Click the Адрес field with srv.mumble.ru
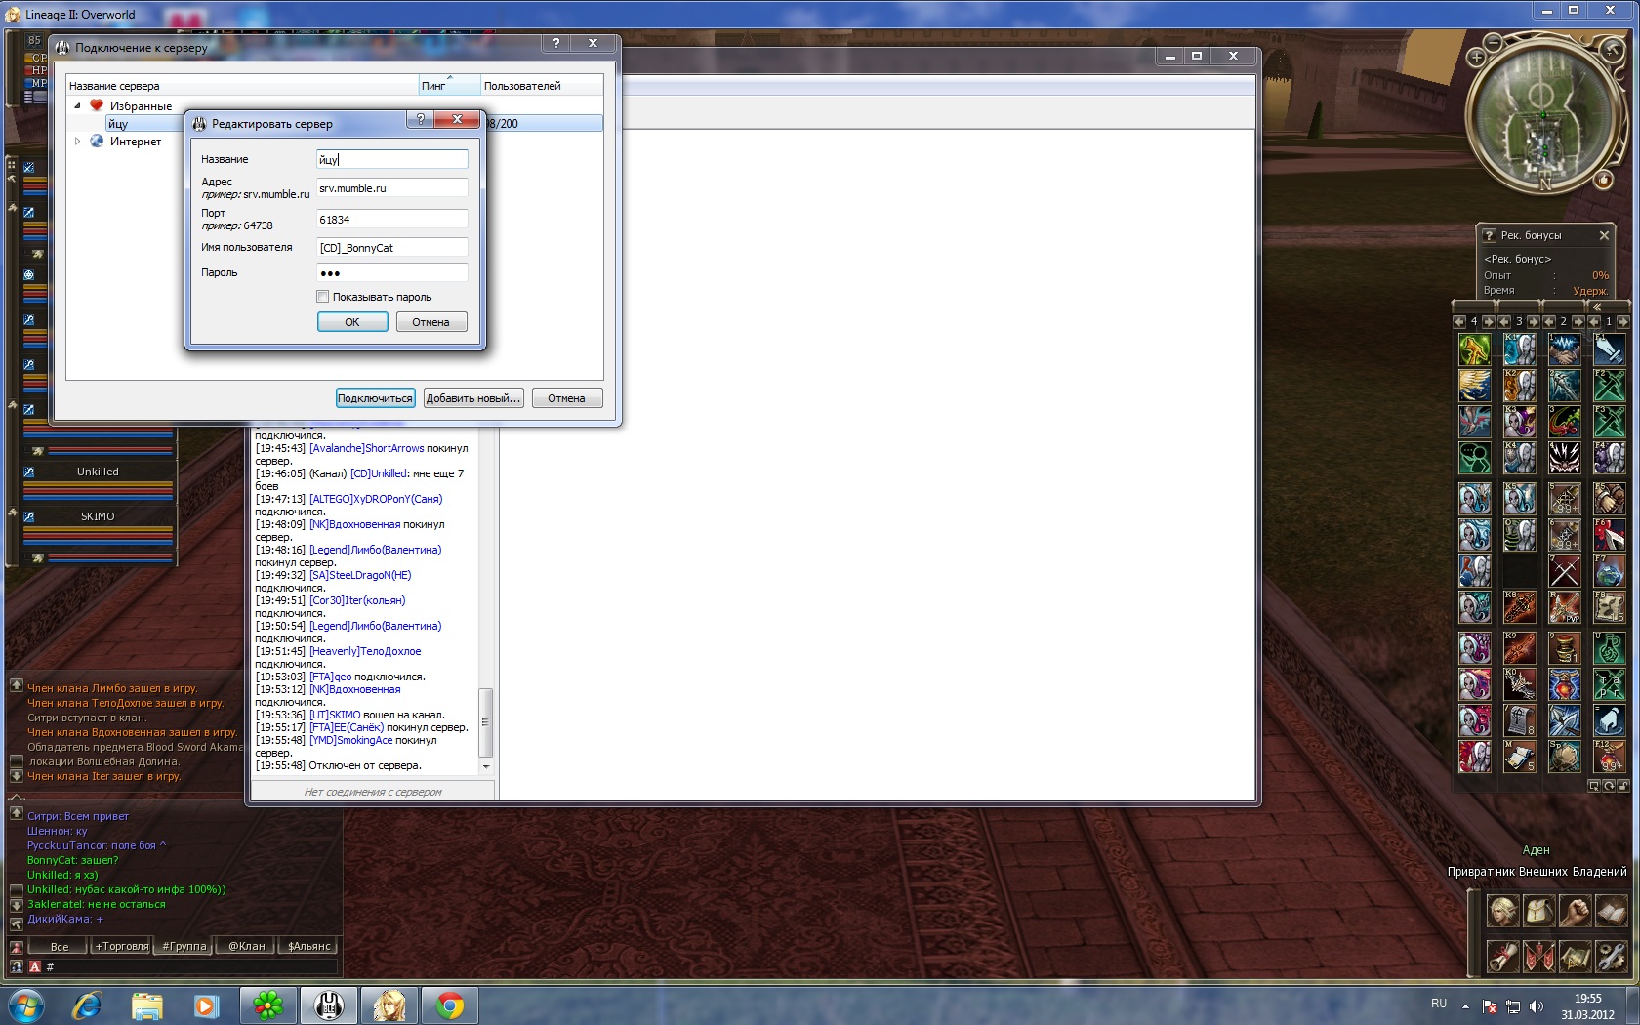 392,188
